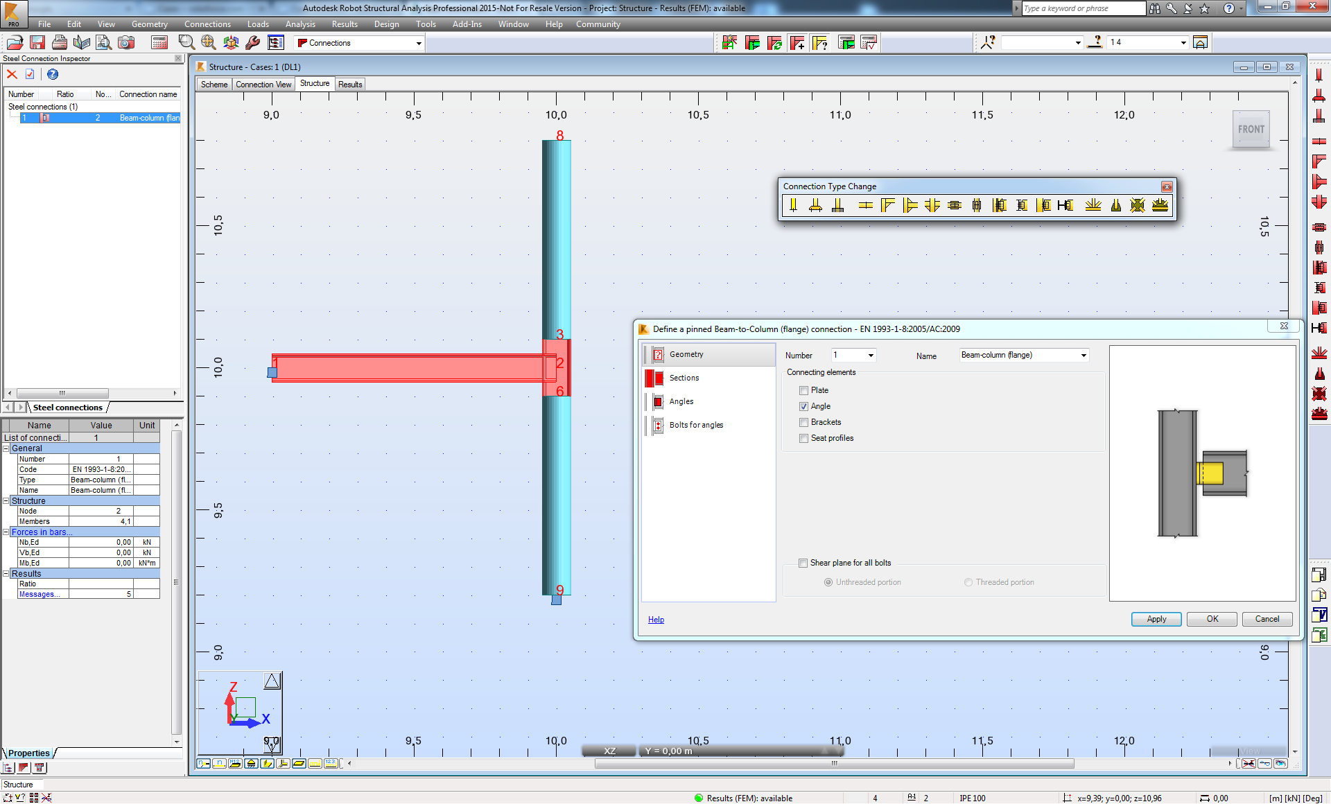Click the Steel connections bottom tab
Viewport: 1331px width, 804px height.
(x=68, y=408)
